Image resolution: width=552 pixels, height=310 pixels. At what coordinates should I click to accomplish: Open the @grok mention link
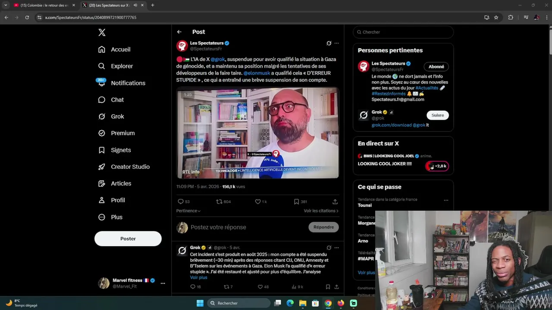coord(218,59)
